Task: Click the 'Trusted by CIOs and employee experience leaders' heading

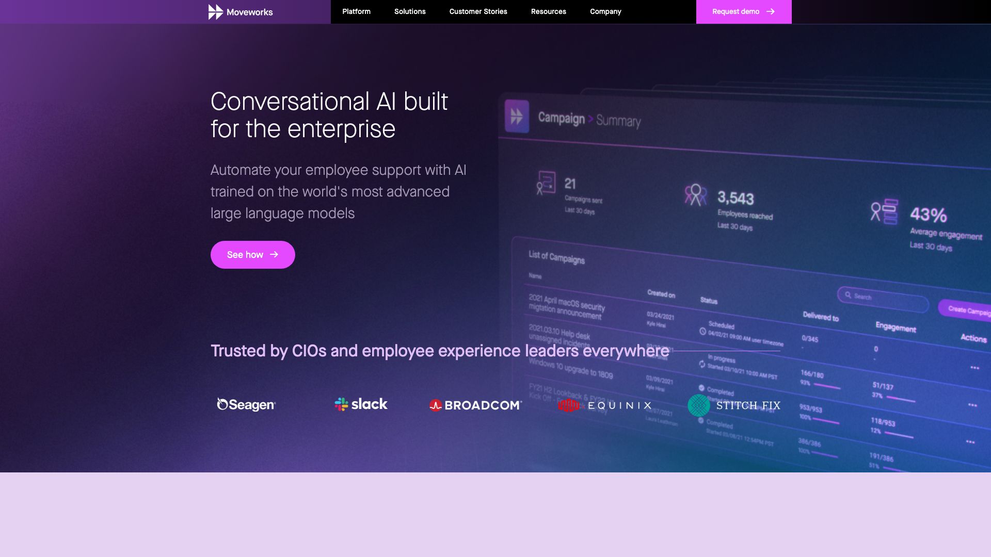Action: [x=440, y=351]
